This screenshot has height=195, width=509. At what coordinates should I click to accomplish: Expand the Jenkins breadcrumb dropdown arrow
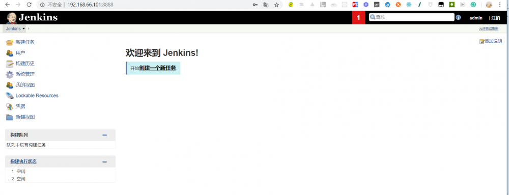click(x=24, y=29)
